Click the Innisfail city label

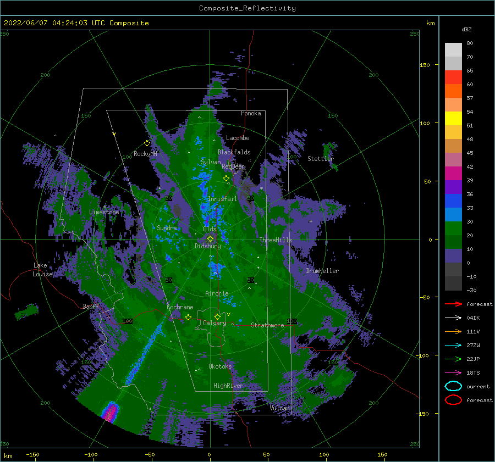tap(222, 199)
